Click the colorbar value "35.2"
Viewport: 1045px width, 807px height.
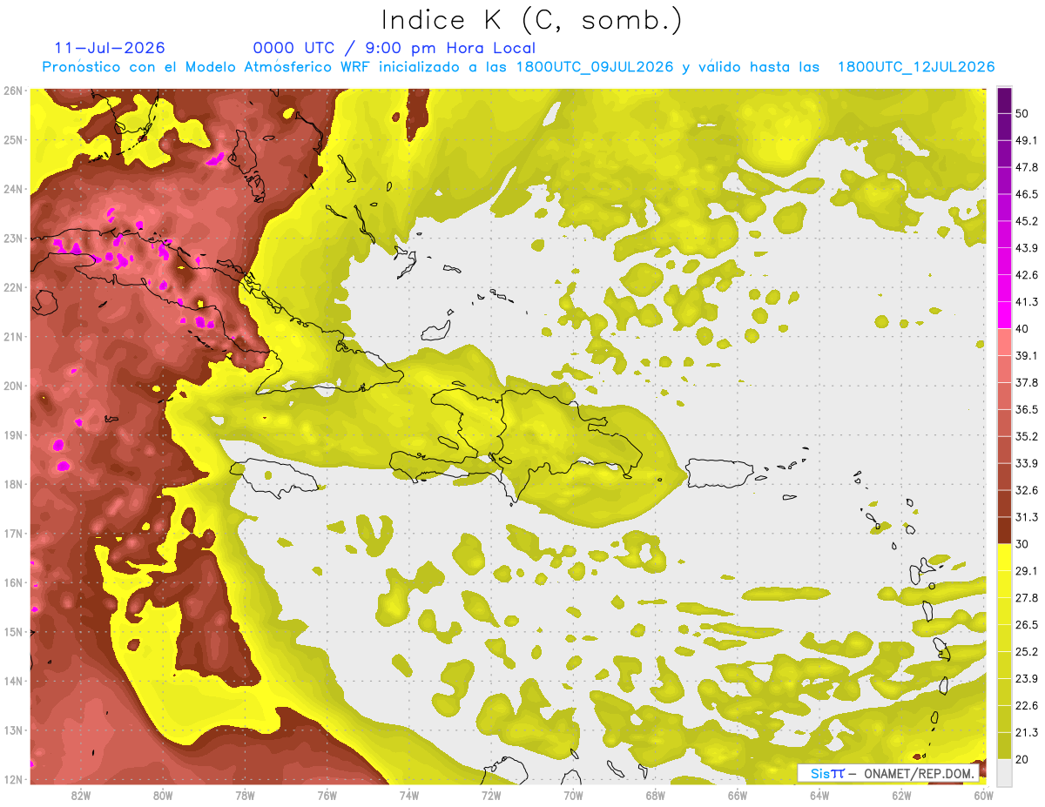(x=1027, y=436)
